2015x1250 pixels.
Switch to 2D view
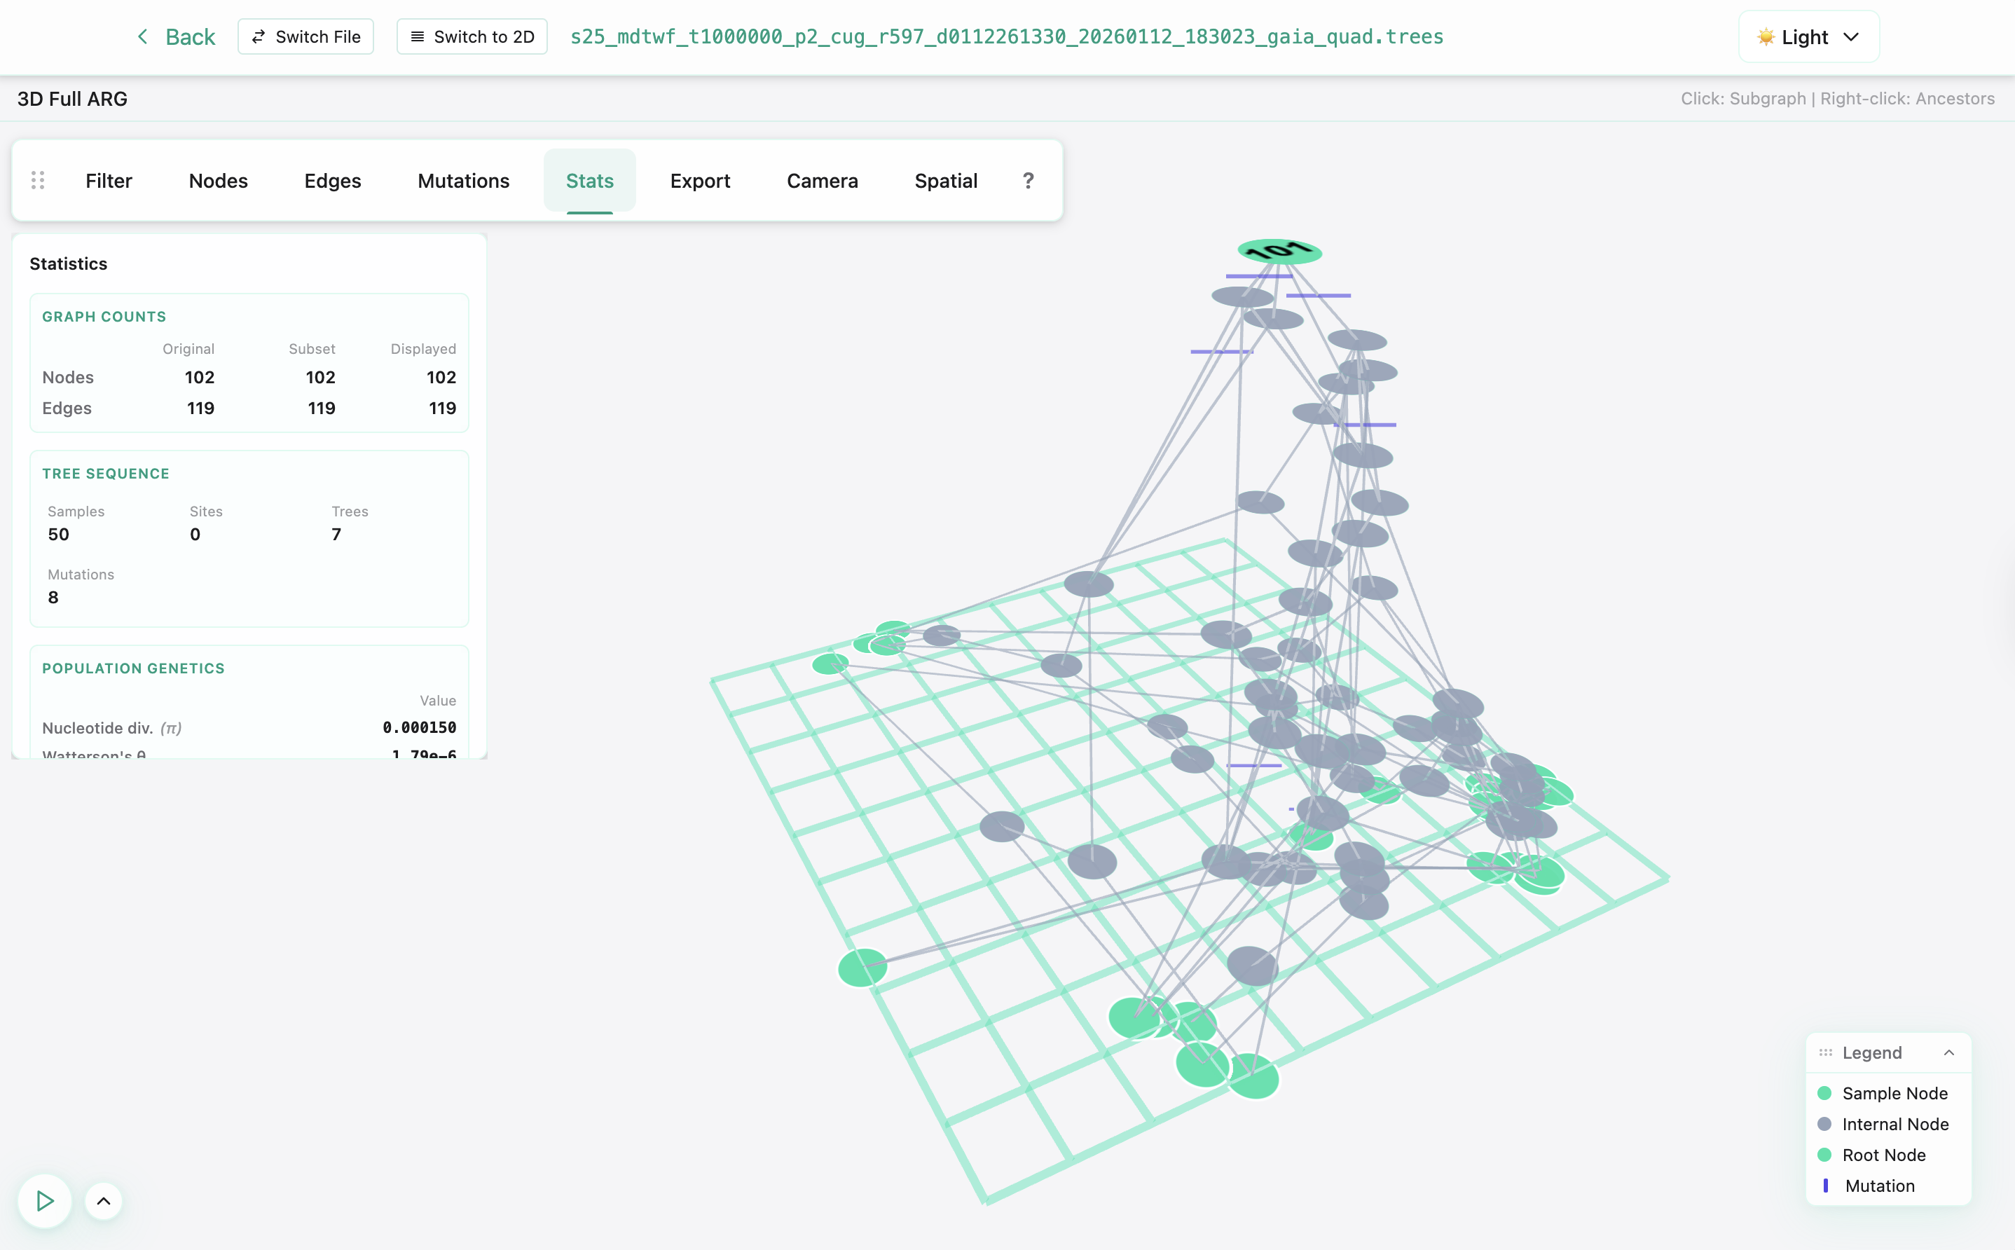(472, 37)
